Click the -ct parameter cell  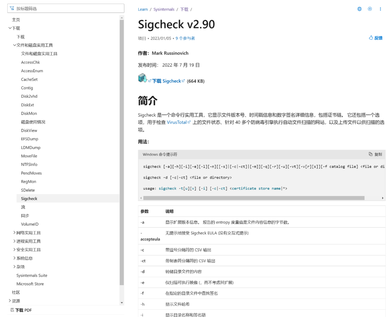click(150, 261)
